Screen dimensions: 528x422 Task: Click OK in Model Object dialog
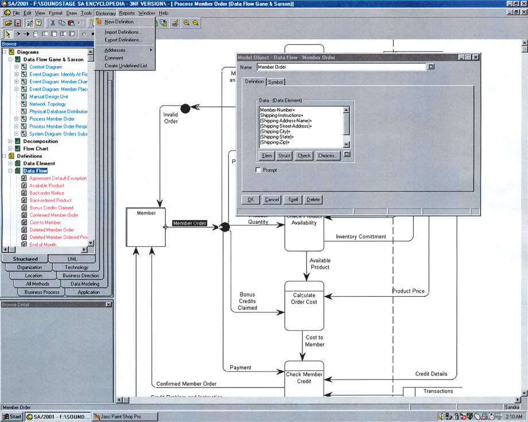click(251, 199)
